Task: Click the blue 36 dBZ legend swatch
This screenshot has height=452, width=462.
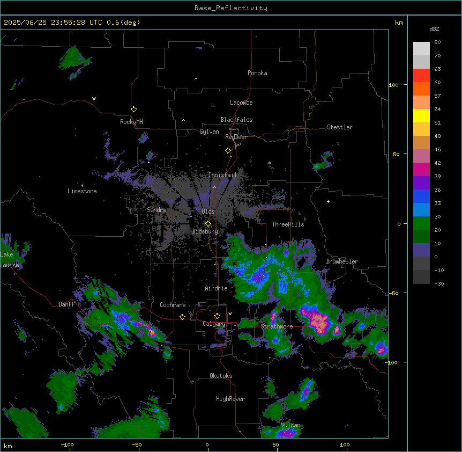Action: click(x=421, y=196)
